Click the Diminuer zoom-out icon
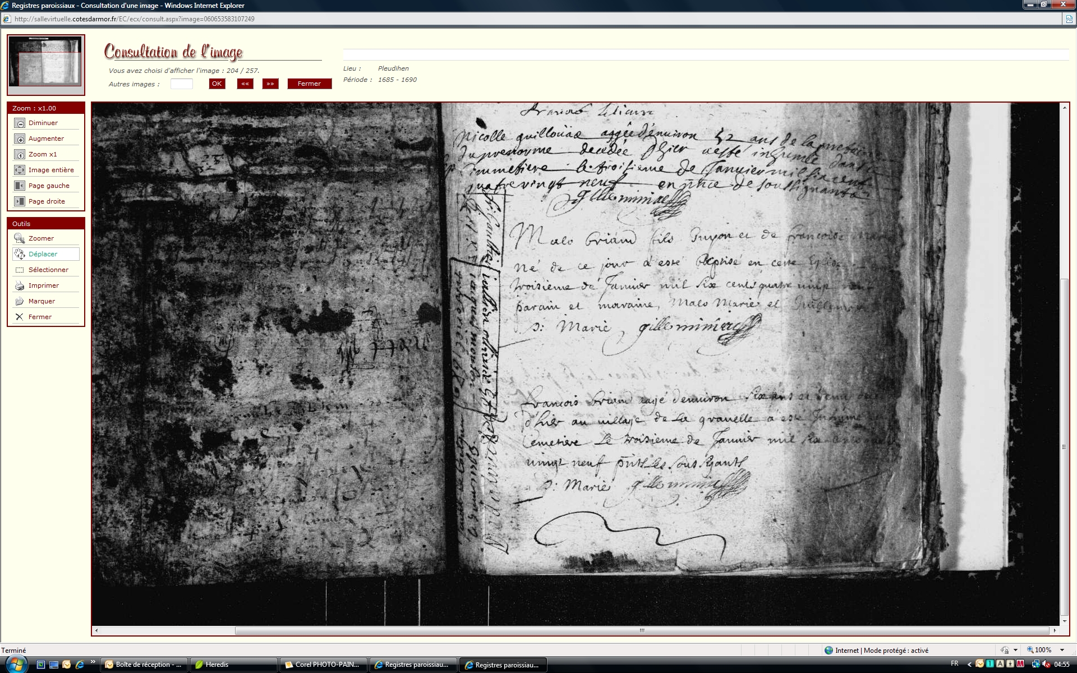Screen dimensions: 1077x673 coord(20,123)
